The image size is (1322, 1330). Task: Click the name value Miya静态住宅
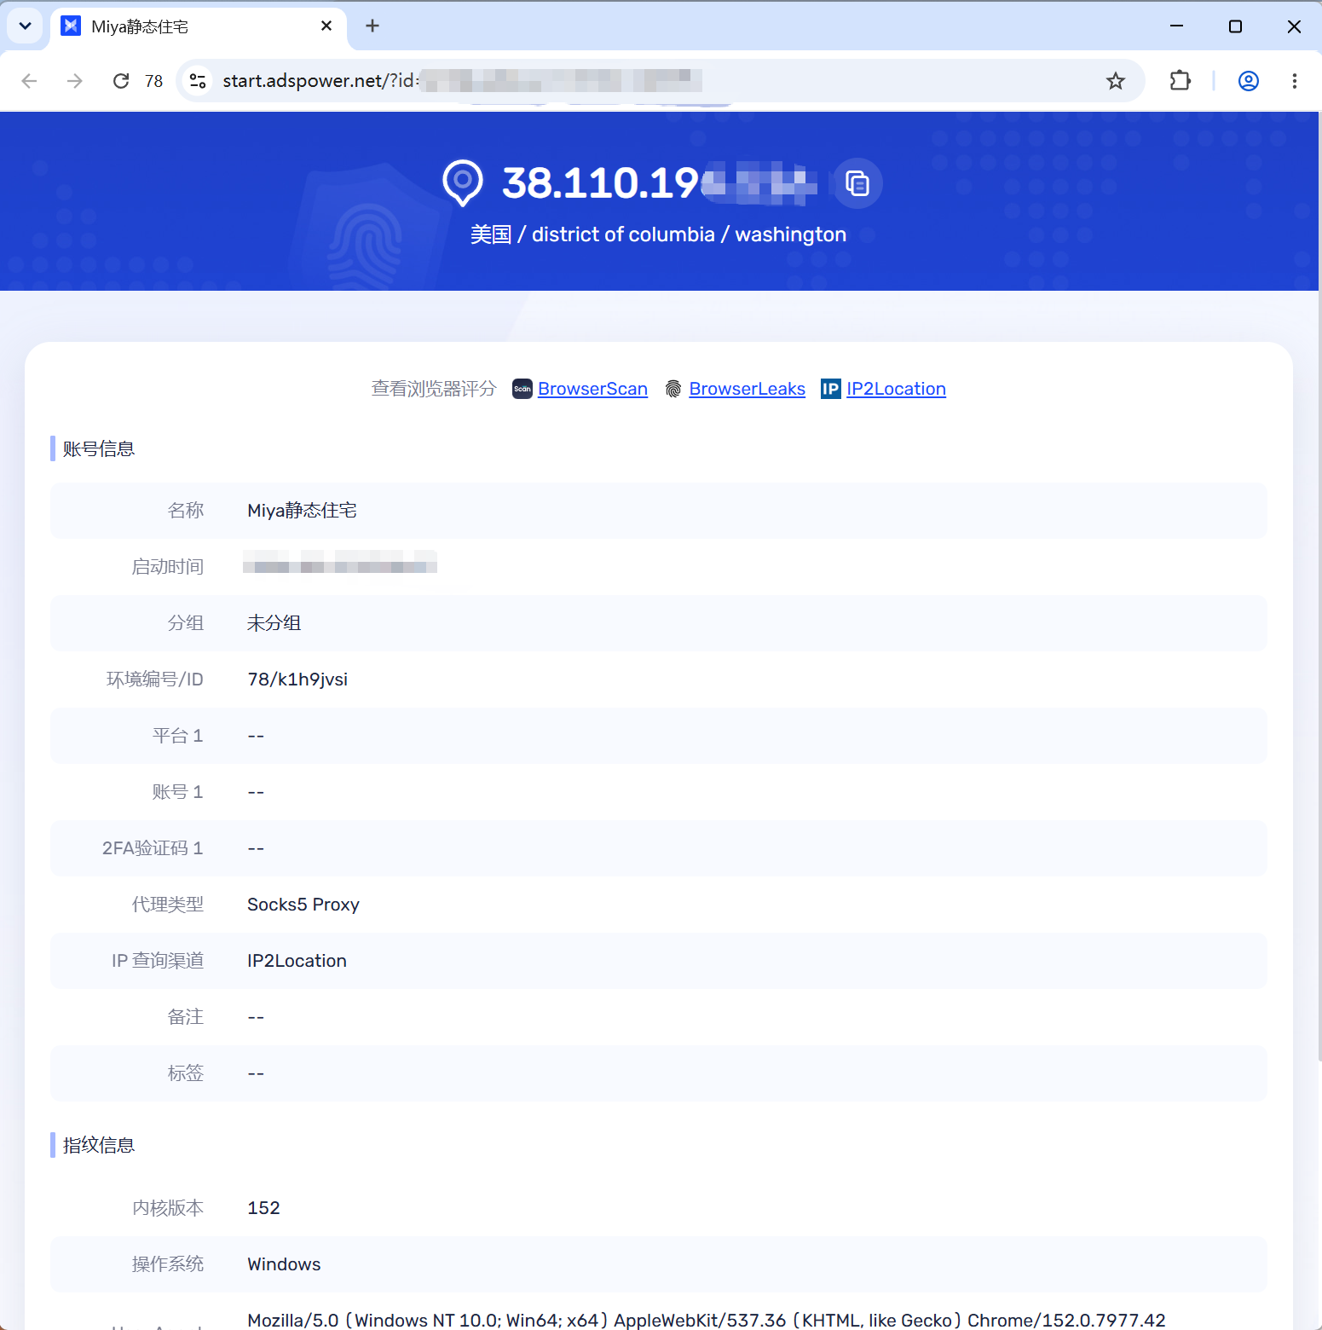coord(302,511)
